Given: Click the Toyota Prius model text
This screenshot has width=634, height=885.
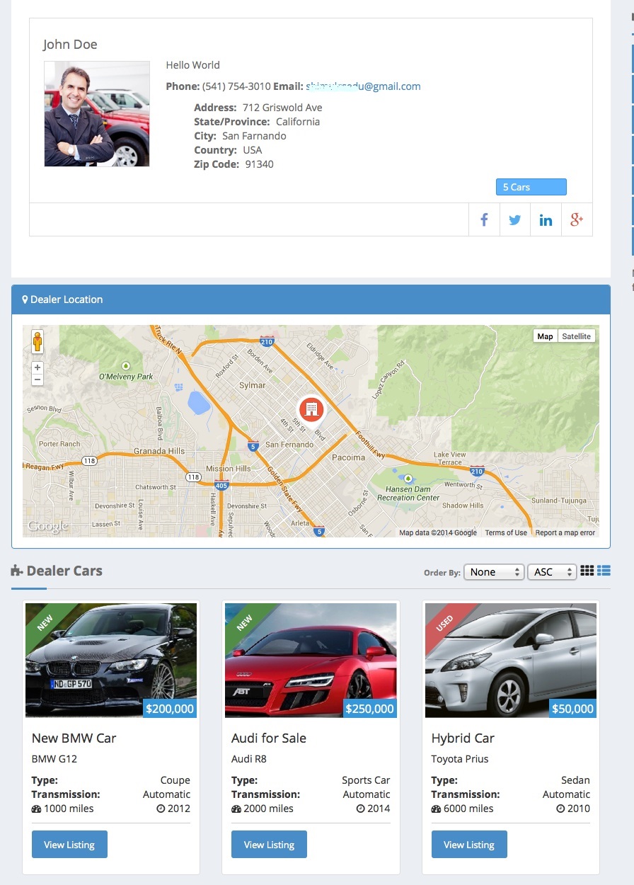Looking at the screenshot, I should click(460, 759).
